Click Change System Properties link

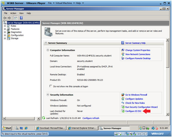pyautogui.click(x=138, y=50)
